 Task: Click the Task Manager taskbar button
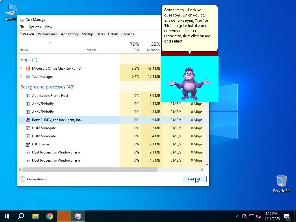78,216
